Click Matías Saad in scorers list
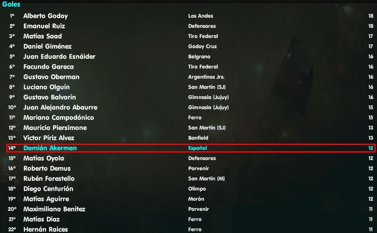Viewport: 377px width, 233px height. (x=42, y=36)
